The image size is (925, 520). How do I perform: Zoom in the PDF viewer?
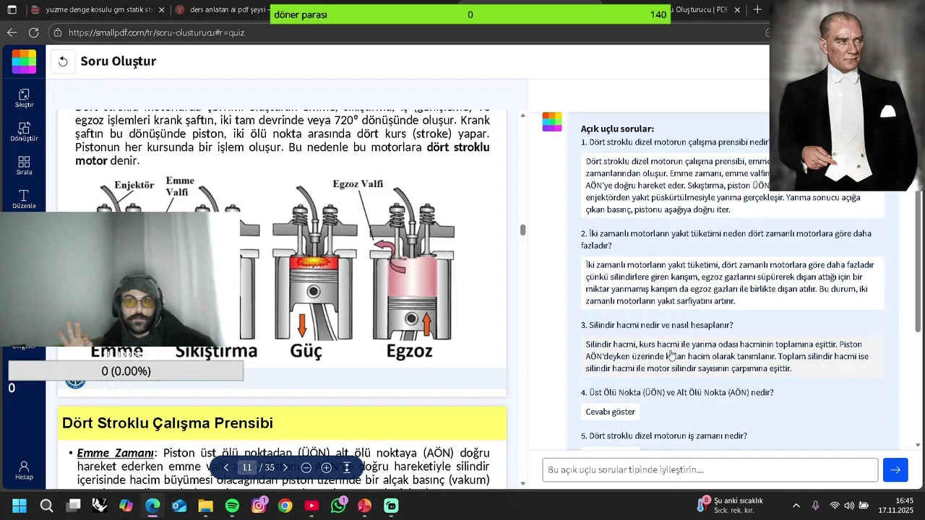(x=326, y=468)
